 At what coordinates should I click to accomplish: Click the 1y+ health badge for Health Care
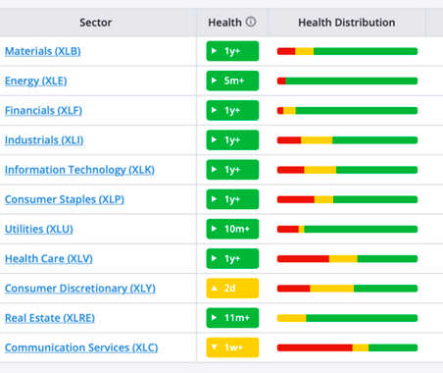click(x=232, y=258)
